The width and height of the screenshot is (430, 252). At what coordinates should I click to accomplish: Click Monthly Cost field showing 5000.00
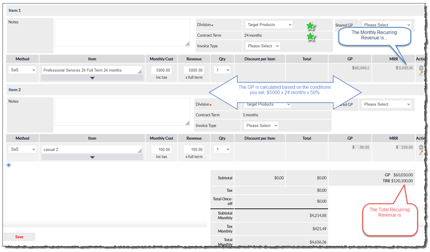coord(162,70)
